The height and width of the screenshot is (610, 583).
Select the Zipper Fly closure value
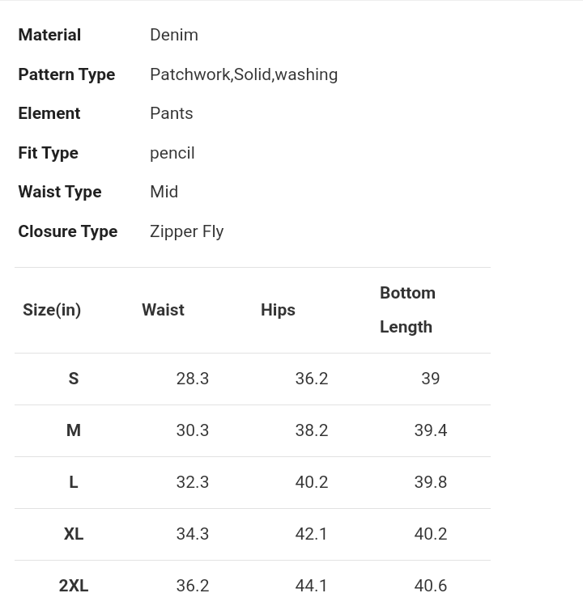(187, 232)
